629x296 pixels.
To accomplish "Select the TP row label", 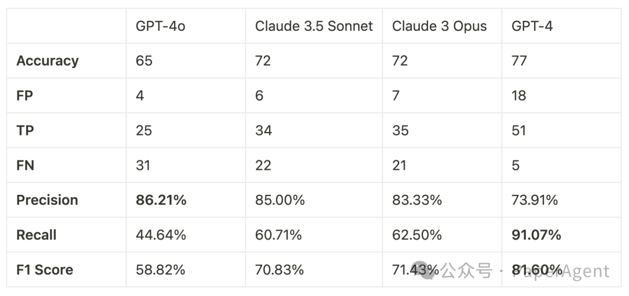I will click(25, 131).
